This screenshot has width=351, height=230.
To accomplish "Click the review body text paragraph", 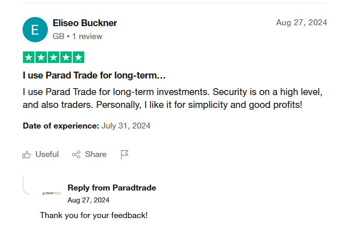I will [173, 98].
